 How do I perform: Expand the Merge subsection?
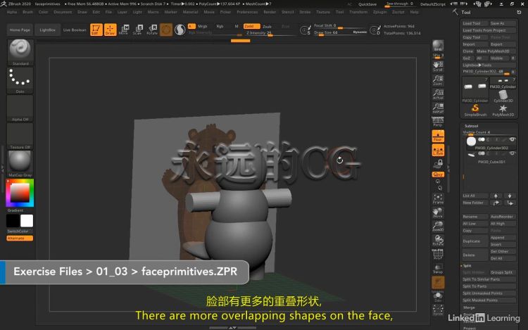(469, 307)
